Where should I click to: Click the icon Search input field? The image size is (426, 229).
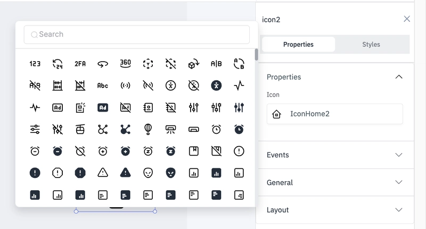click(x=137, y=35)
